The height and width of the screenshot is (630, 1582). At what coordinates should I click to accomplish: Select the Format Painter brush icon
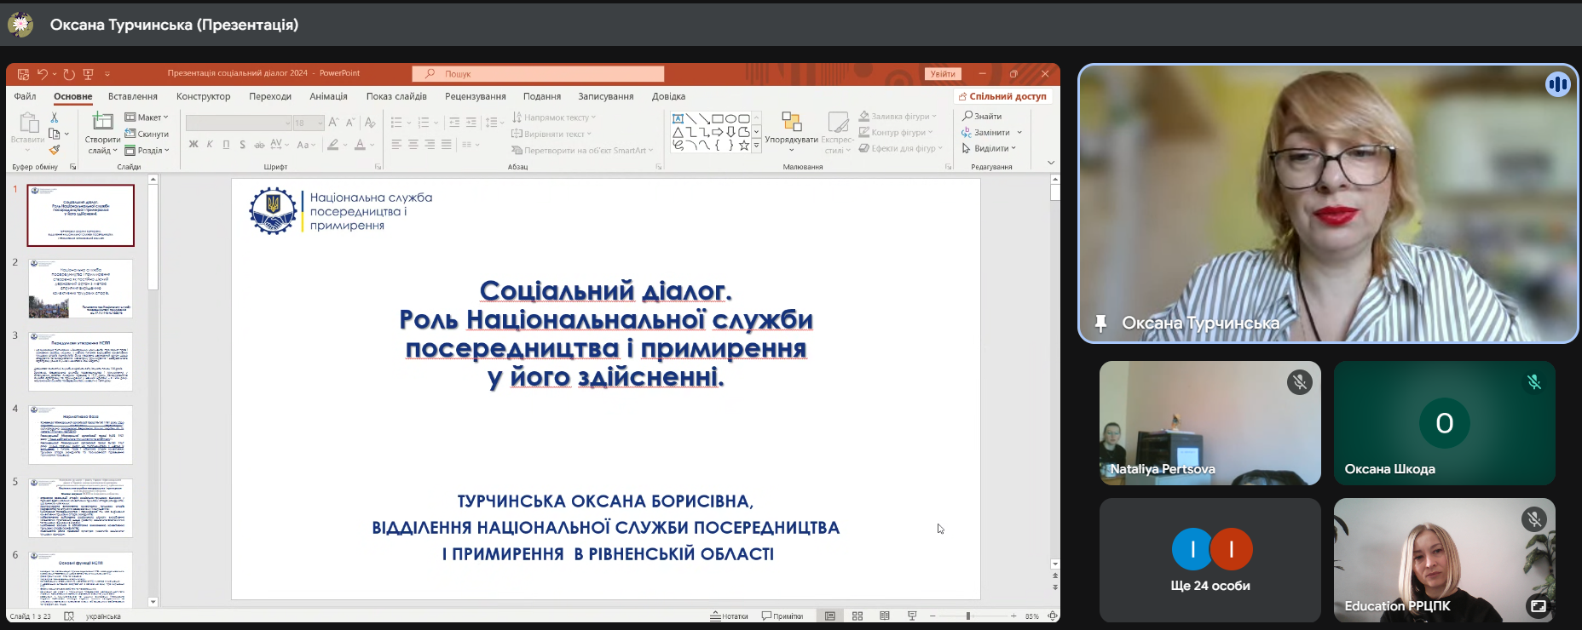pyautogui.click(x=55, y=150)
